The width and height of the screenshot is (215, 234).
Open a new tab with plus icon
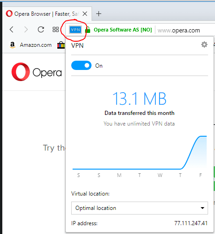[98, 14]
